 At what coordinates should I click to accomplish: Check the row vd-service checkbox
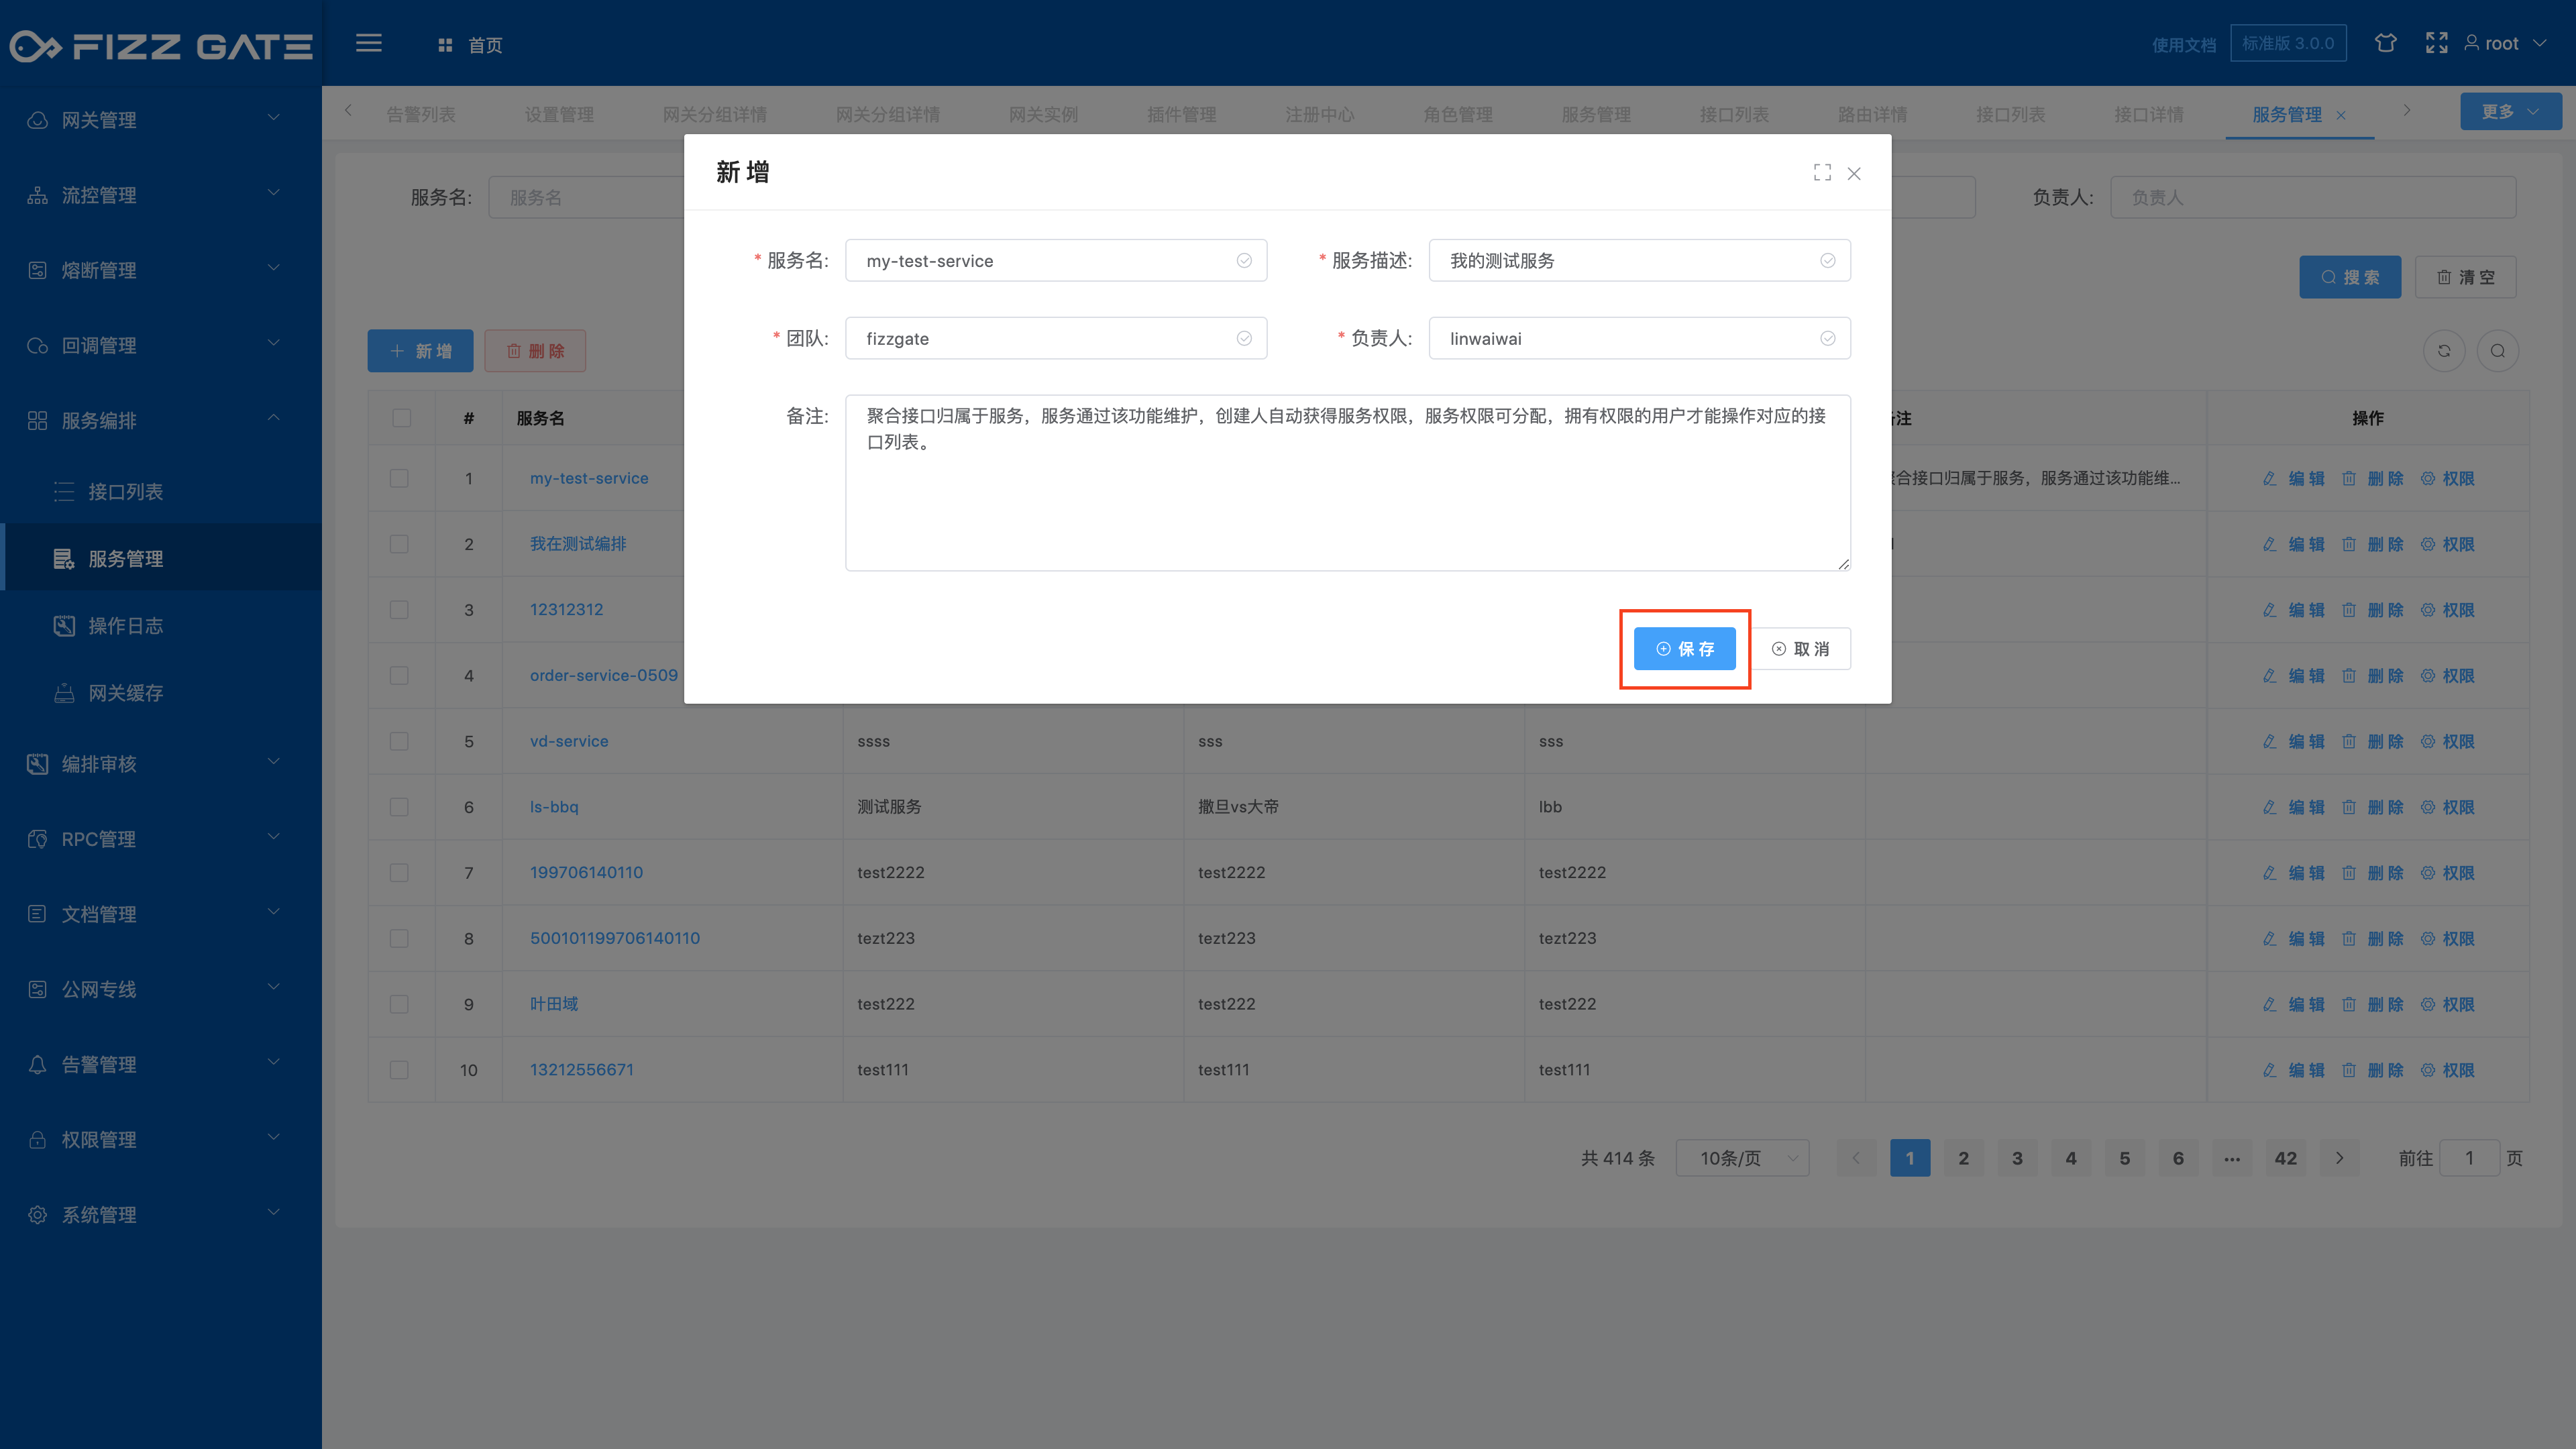point(399,741)
